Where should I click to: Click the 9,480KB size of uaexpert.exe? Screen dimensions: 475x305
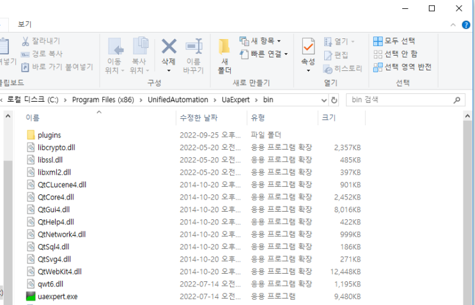[348, 297]
